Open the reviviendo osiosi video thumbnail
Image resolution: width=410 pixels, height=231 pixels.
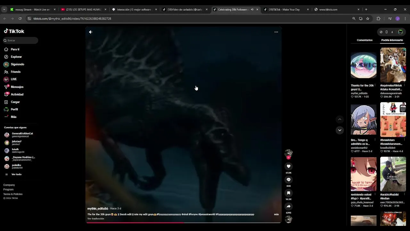(x=364, y=174)
